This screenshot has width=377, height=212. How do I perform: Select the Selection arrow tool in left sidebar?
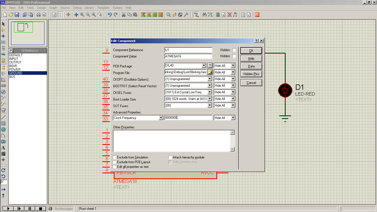[3, 24]
